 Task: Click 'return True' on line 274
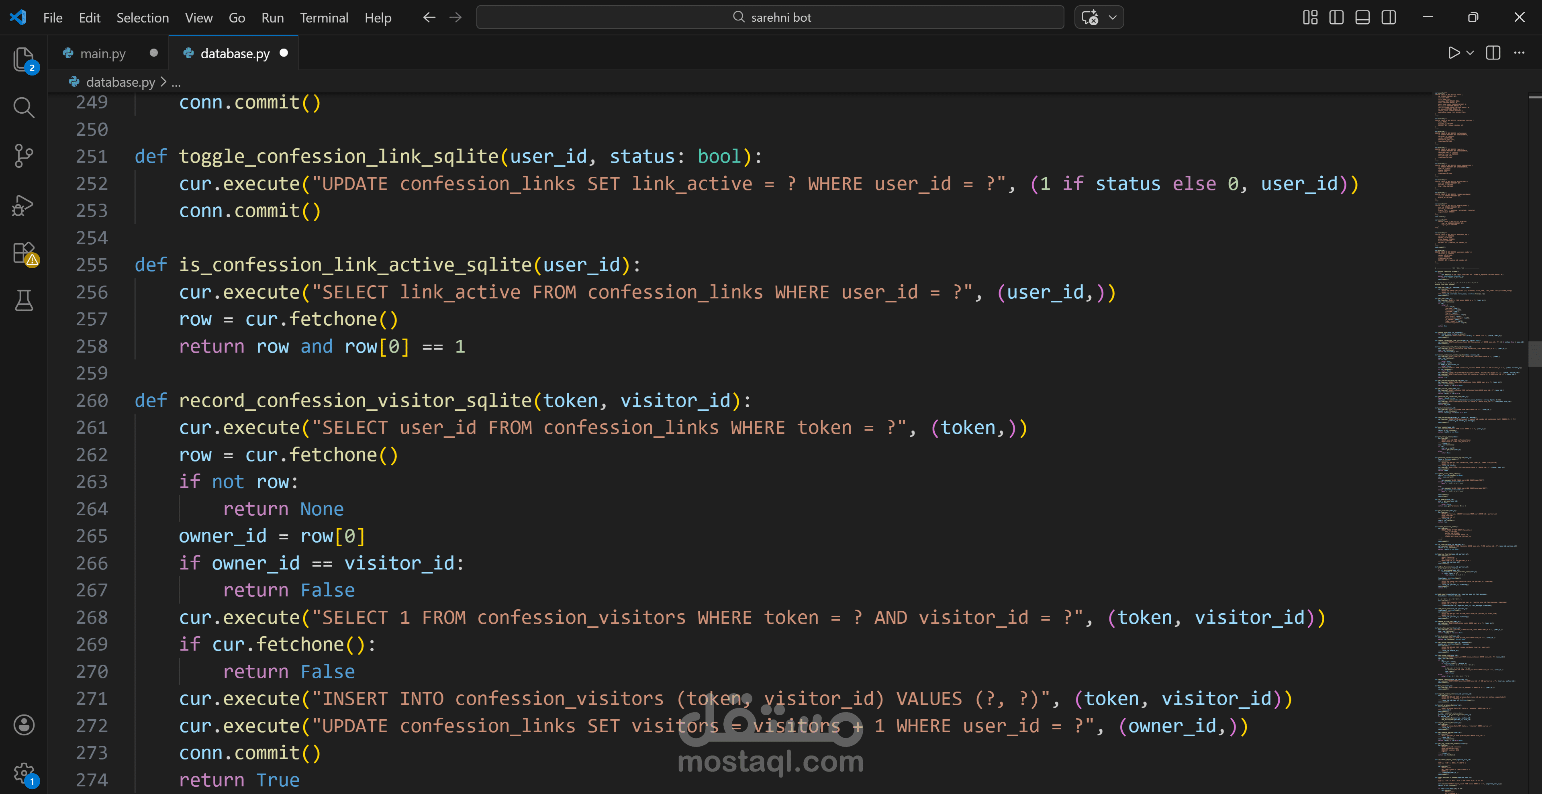tap(239, 780)
